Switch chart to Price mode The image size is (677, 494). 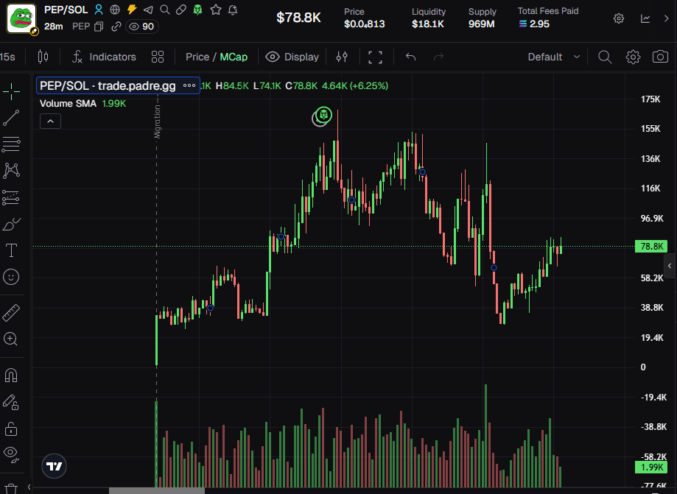coord(197,57)
